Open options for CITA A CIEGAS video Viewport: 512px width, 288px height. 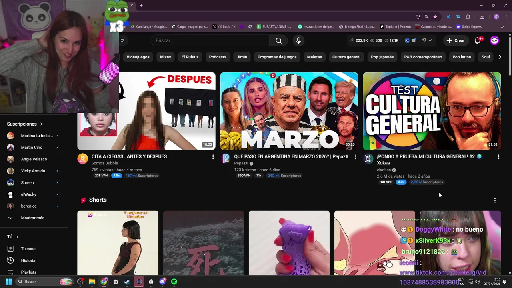click(213, 157)
